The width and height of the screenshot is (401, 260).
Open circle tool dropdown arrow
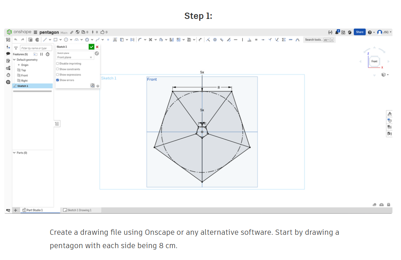pyautogui.click(x=71, y=40)
